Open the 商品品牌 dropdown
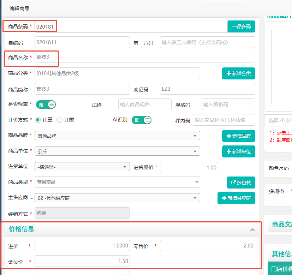Viewport: 292px width, 275px height. (117, 136)
